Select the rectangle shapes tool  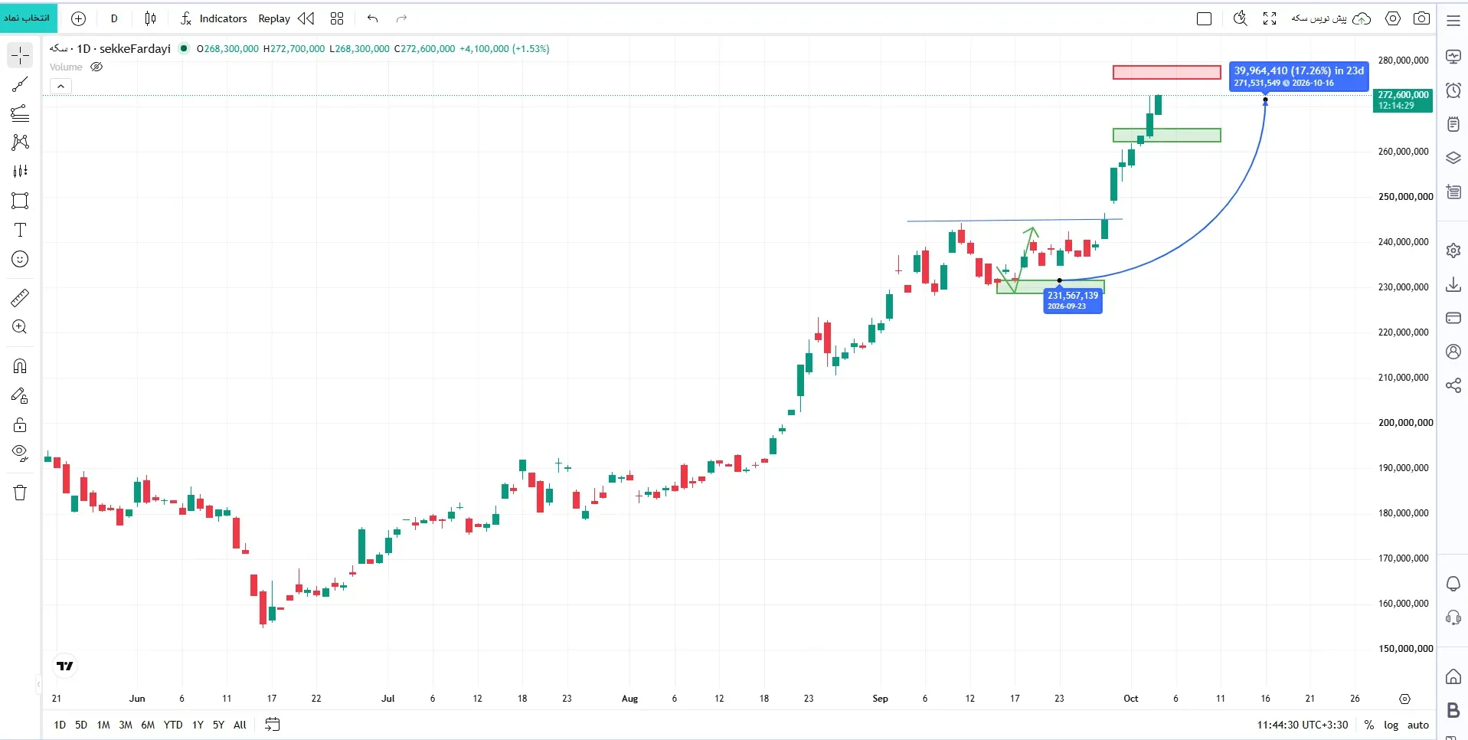20,201
